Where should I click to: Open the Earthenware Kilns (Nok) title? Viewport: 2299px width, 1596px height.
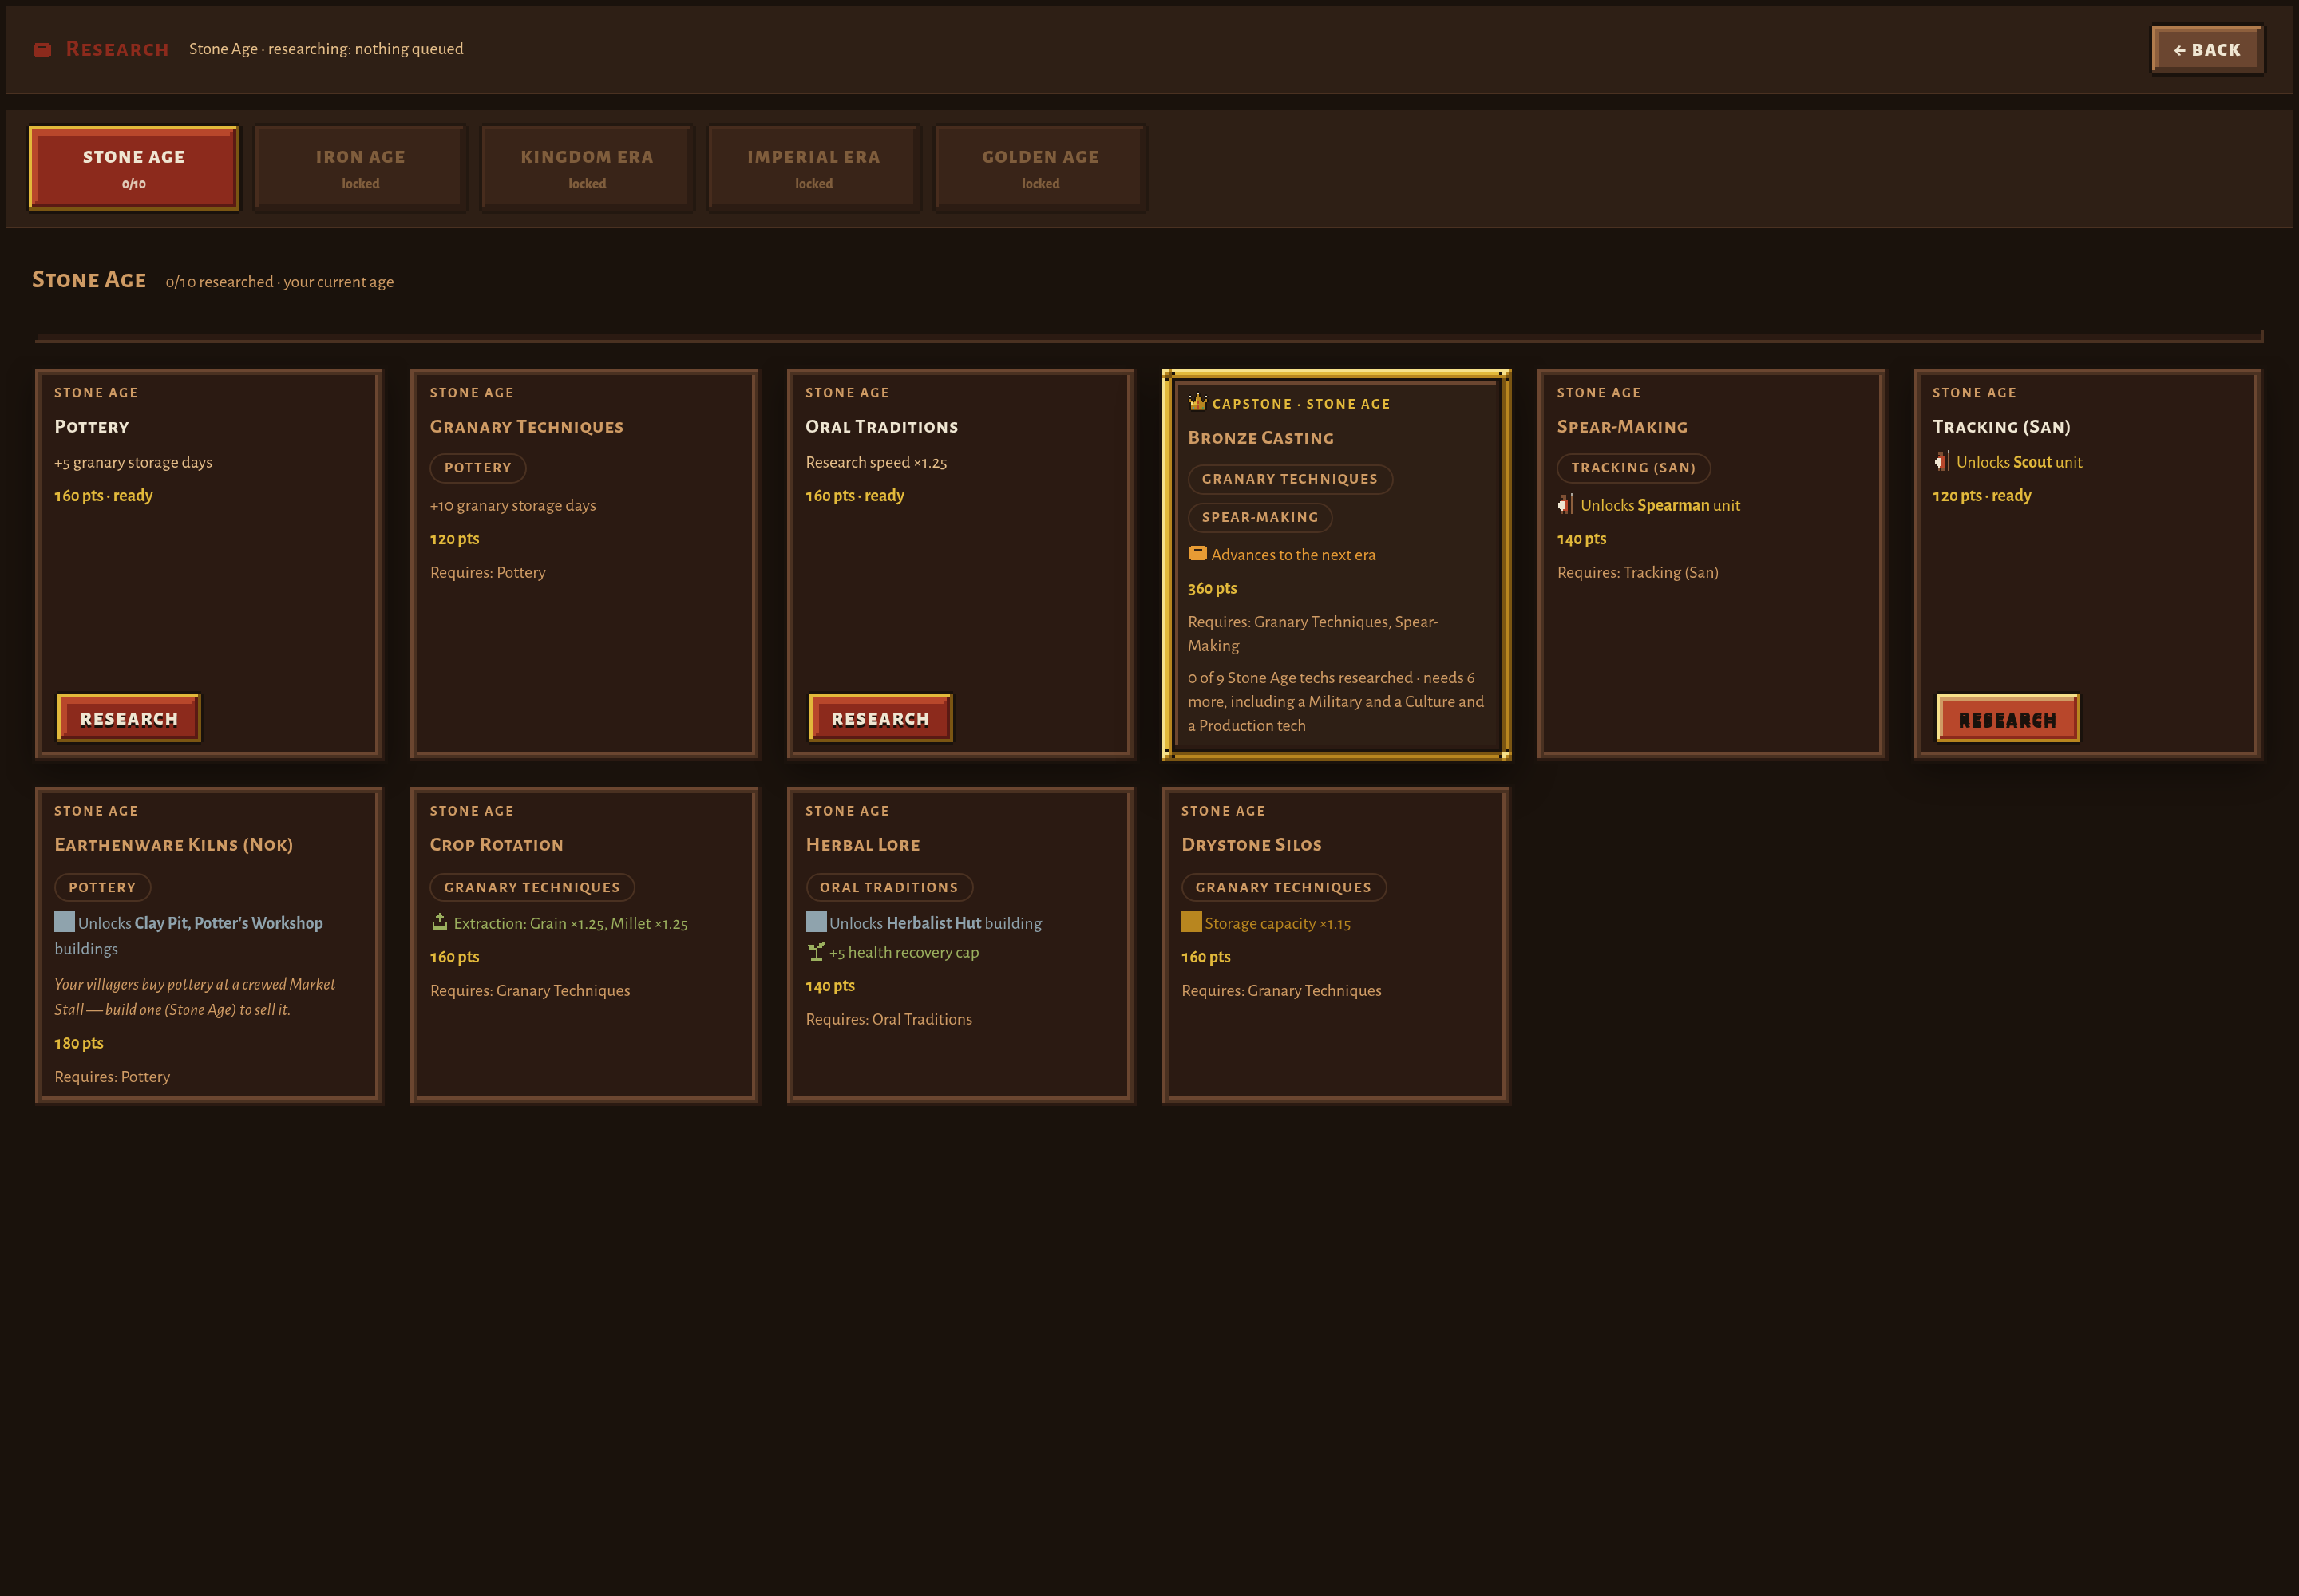[173, 844]
